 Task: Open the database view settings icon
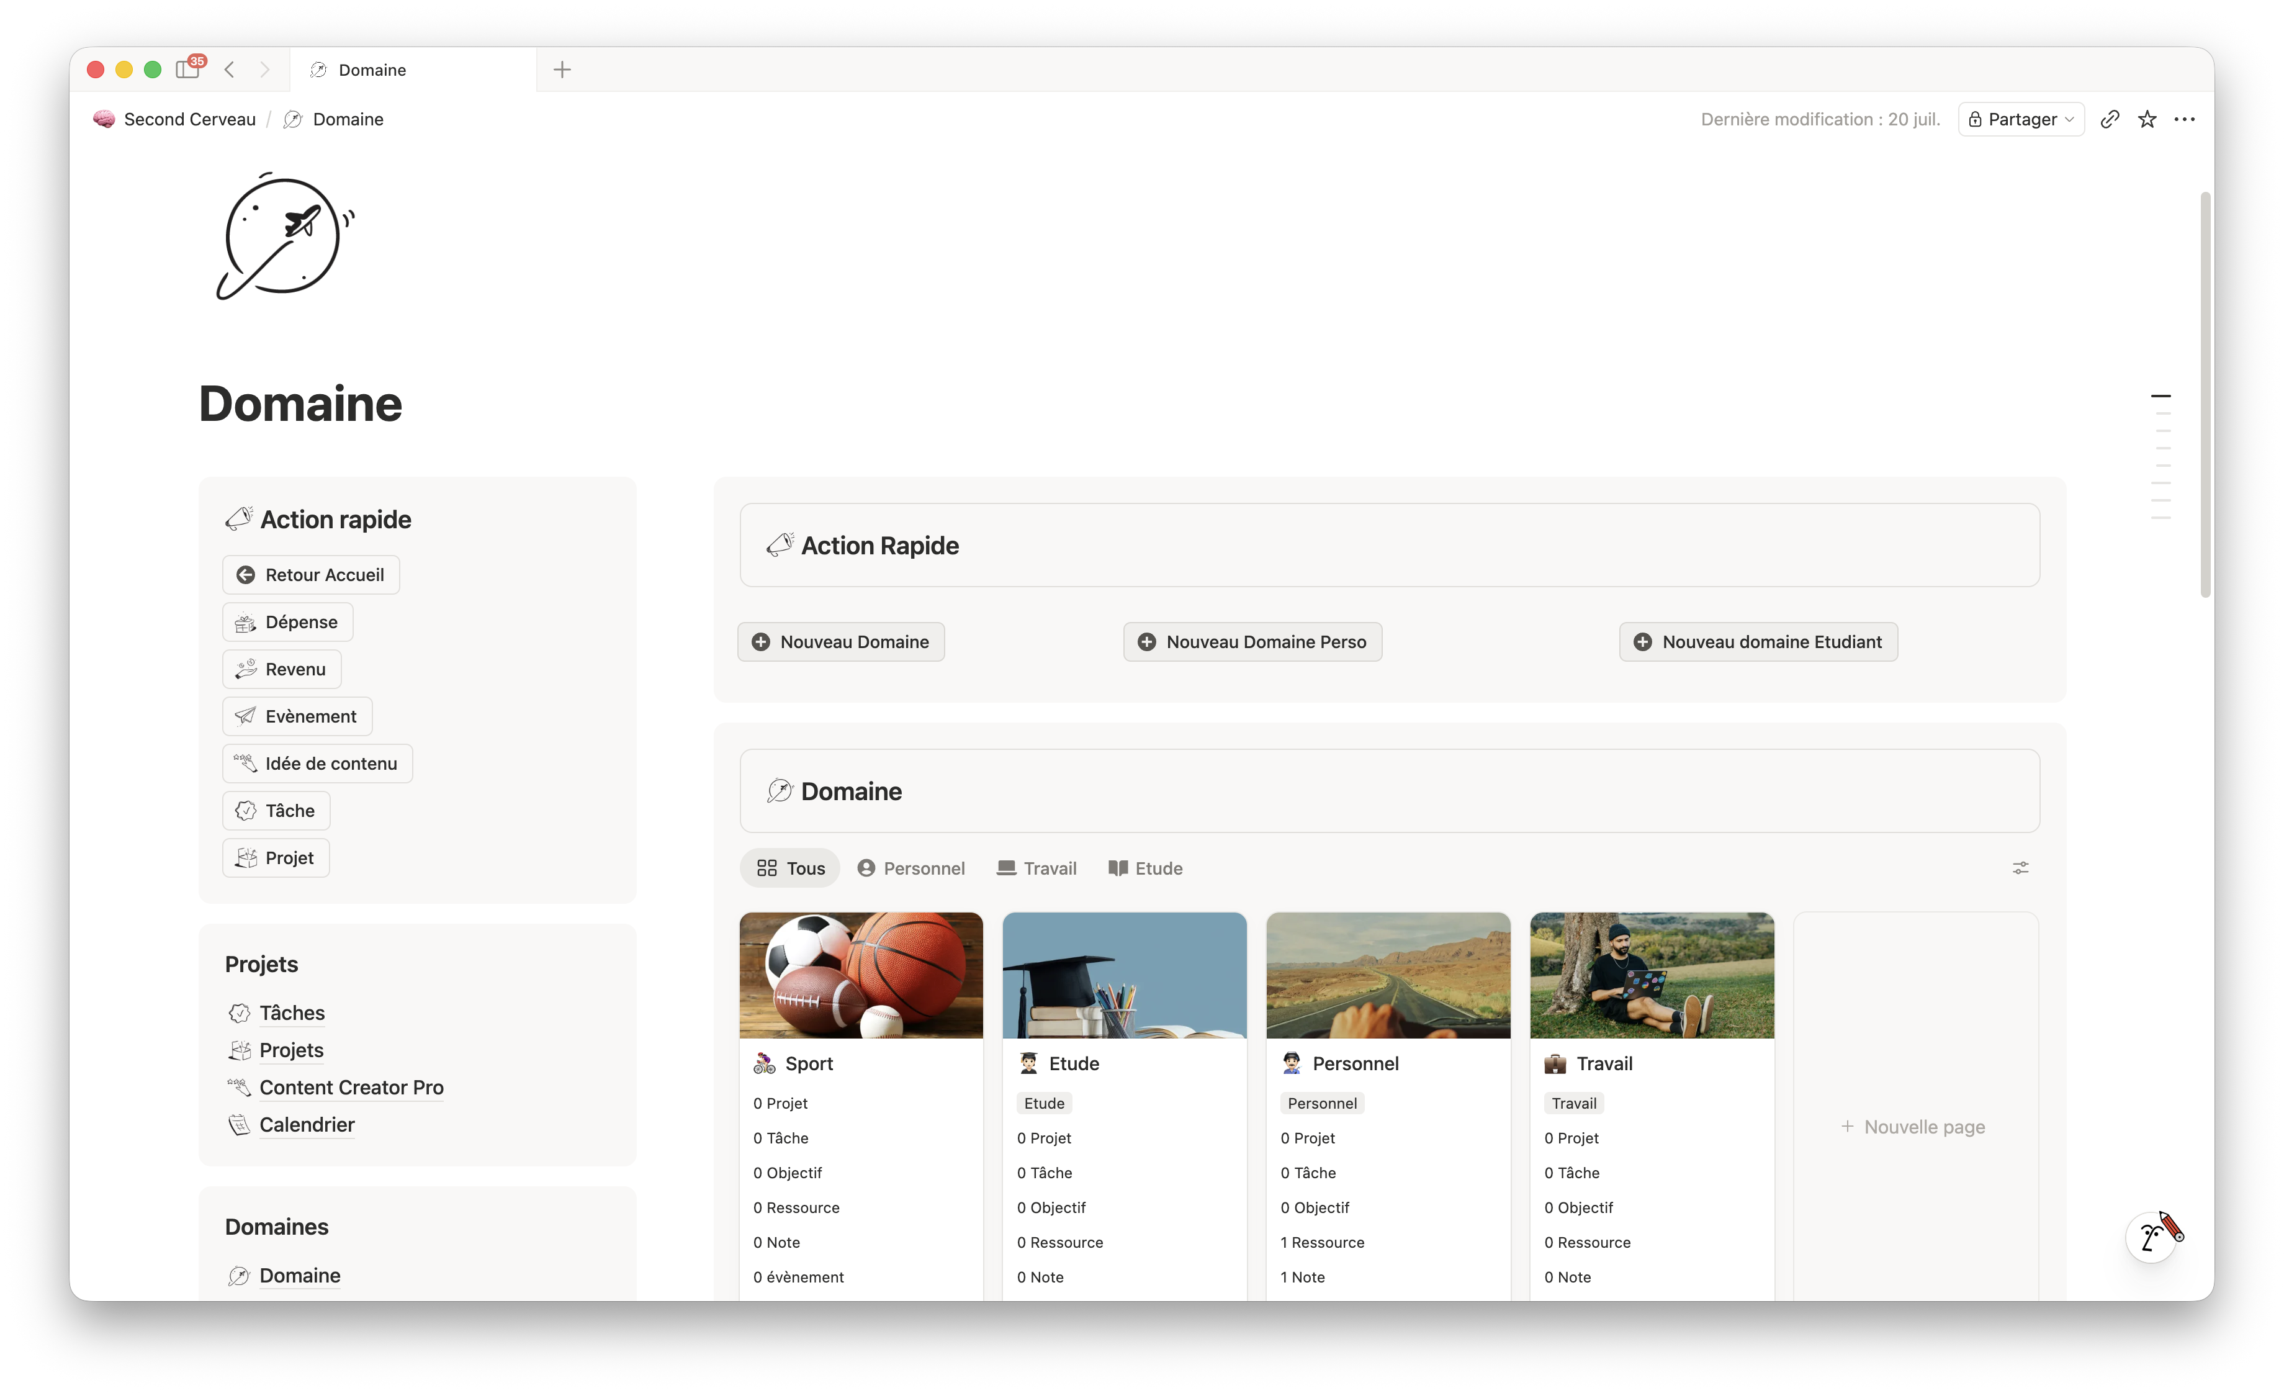click(2020, 868)
